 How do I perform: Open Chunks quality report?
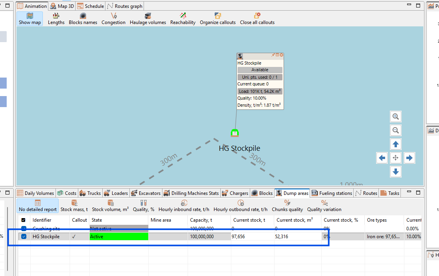(287, 206)
